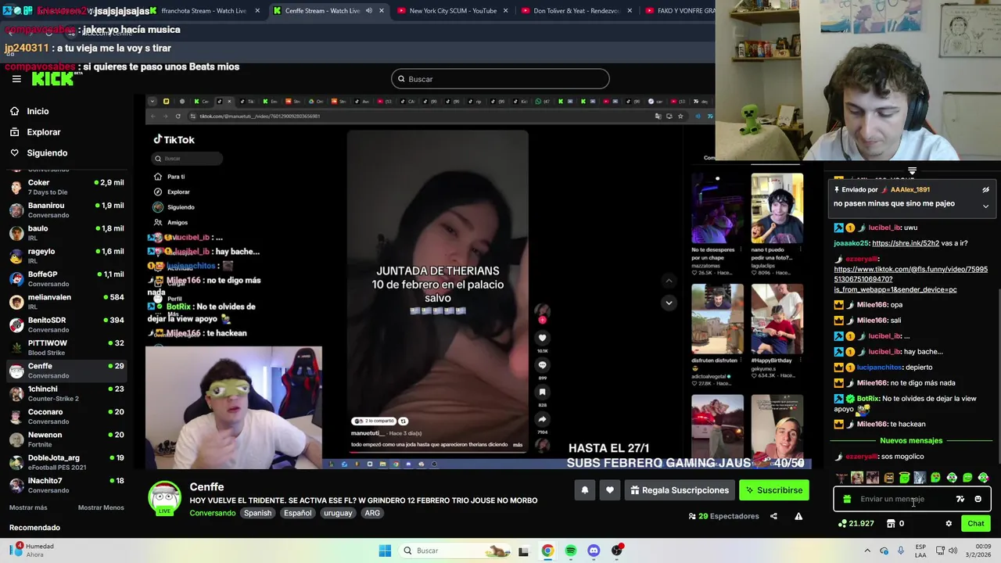The height and width of the screenshot is (563, 1001).
Task: Expand the pinned message chevron
Action: pyautogui.click(x=985, y=206)
